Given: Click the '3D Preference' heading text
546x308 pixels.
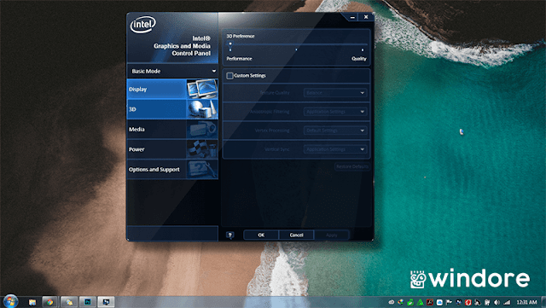Looking at the screenshot, I should 241,36.
